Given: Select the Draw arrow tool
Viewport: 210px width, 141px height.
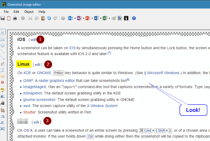Looking at the screenshot, I should (x=3, y=58).
